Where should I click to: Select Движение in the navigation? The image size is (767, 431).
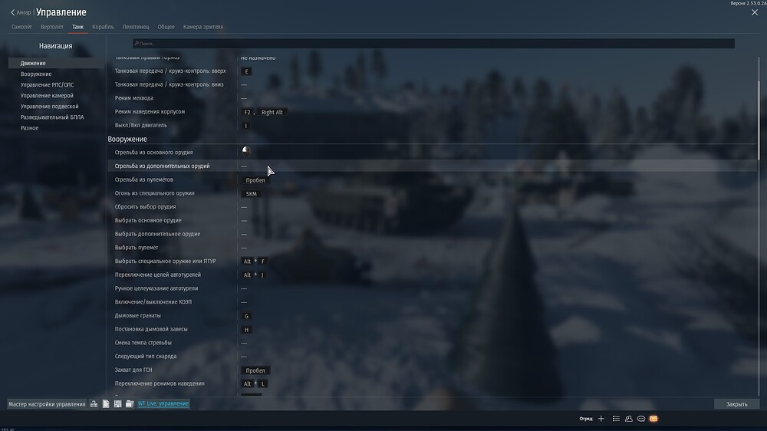click(56, 63)
